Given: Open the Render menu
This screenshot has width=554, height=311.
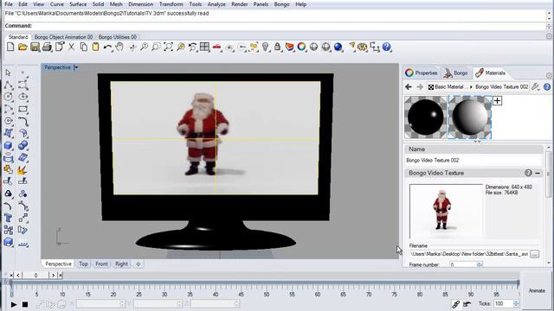Looking at the screenshot, I should [x=239, y=4].
